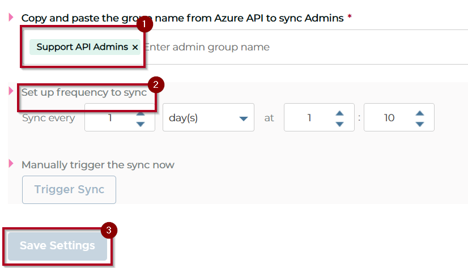Remove the Support API Admins tag

tap(135, 47)
